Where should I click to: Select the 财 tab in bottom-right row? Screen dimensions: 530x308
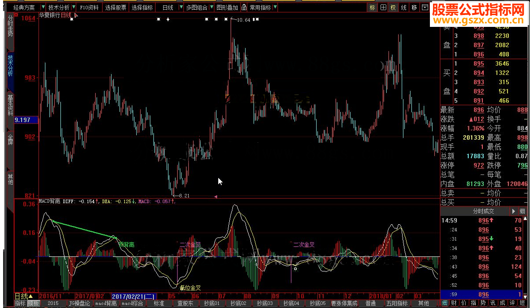[455, 303]
